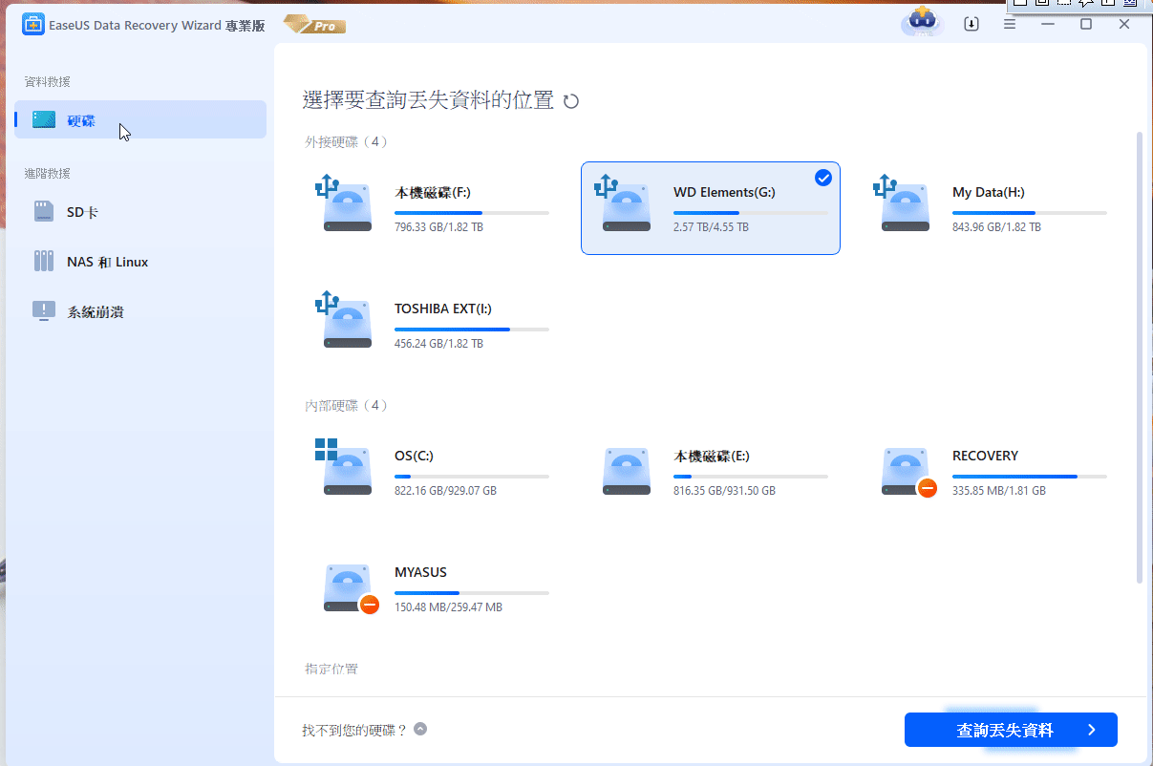The width and height of the screenshot is (1153, 766).
Task: Click the download/update icon in title bar
Action: [x=972, y=25]
